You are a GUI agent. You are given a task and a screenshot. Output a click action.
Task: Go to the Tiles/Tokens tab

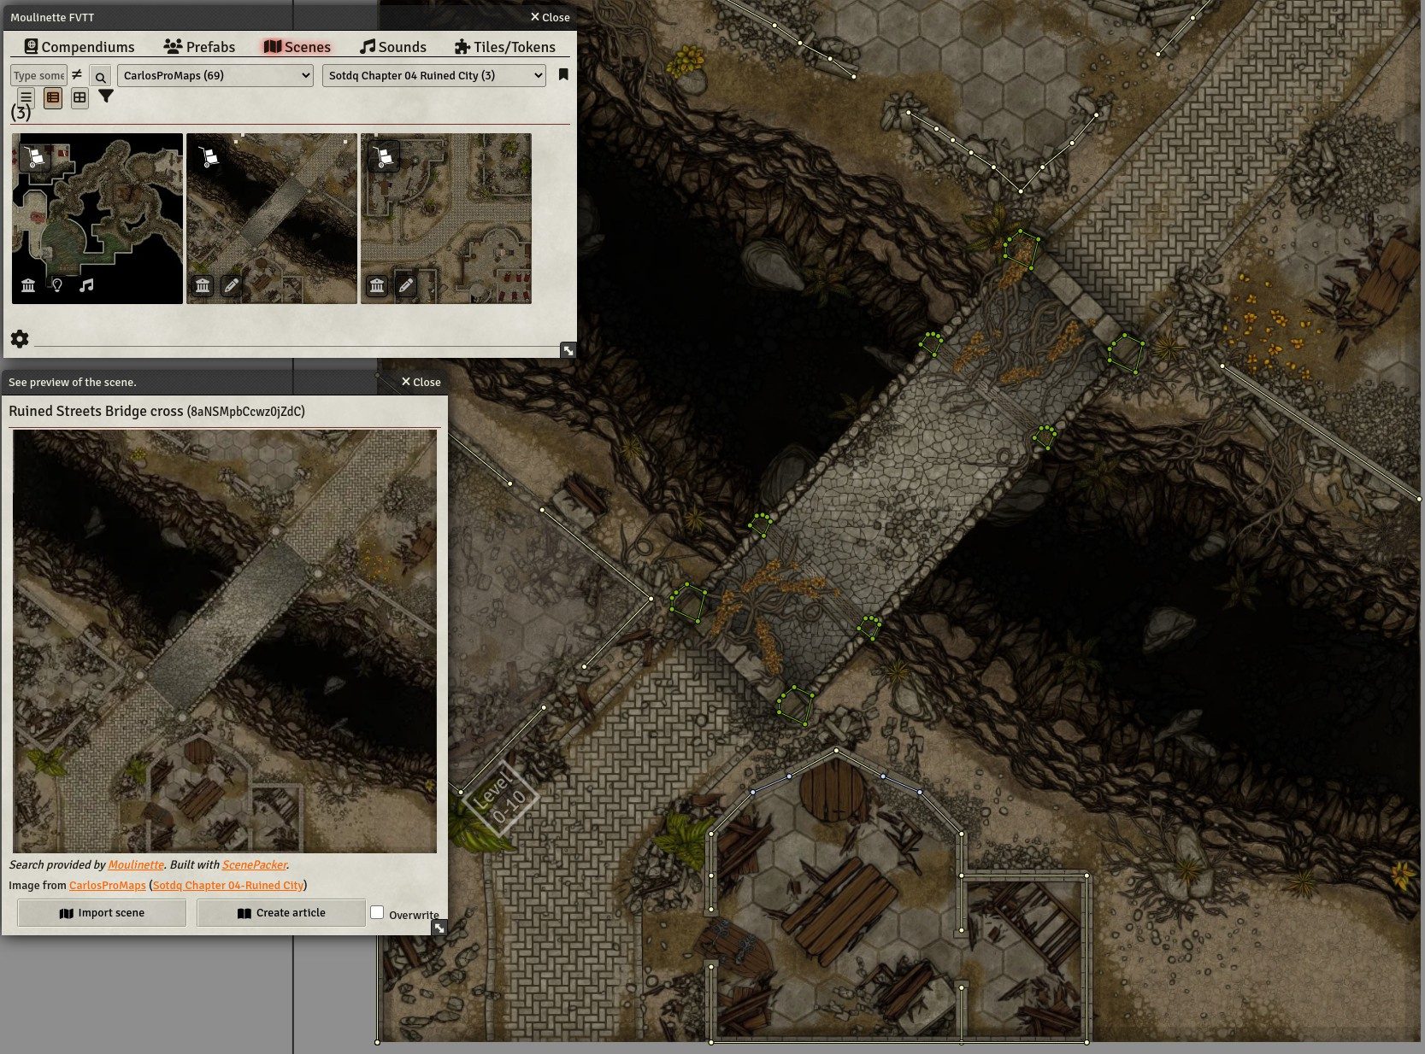coord(505,47)
